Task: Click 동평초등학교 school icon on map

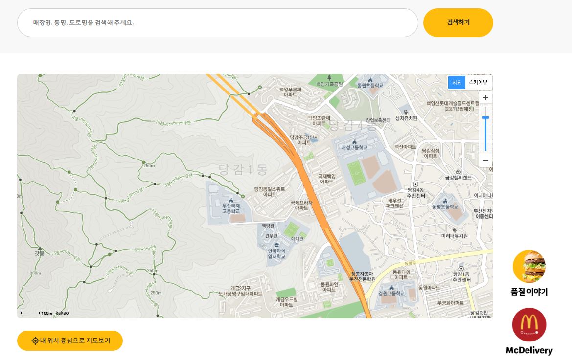Action: coord(445,201)
